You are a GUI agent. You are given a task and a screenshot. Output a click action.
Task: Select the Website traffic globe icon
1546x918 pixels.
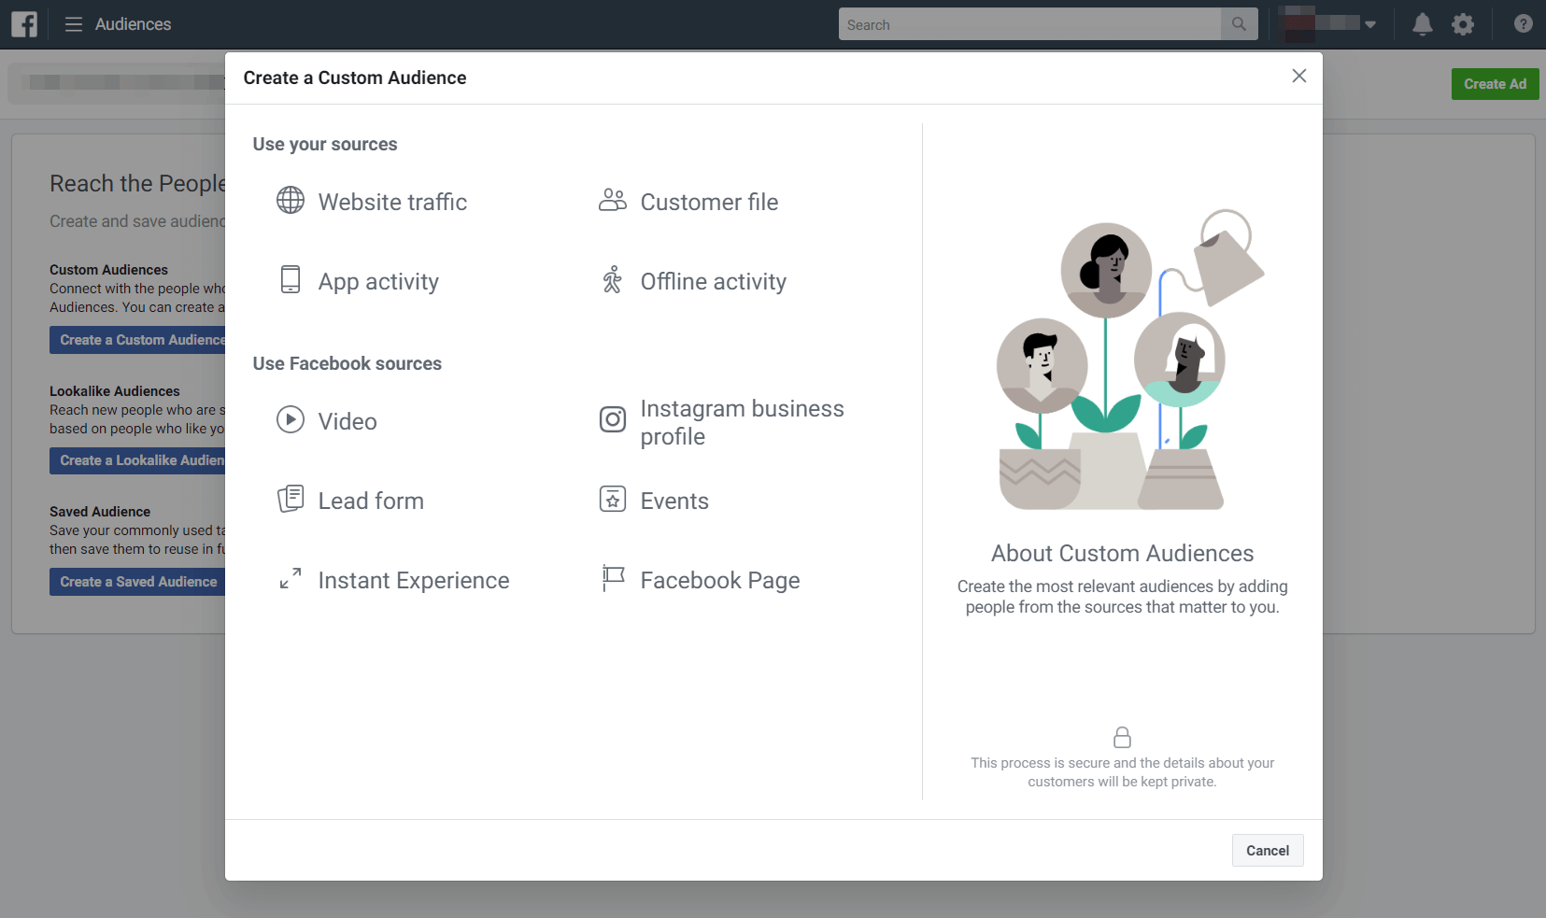[291, 200]
